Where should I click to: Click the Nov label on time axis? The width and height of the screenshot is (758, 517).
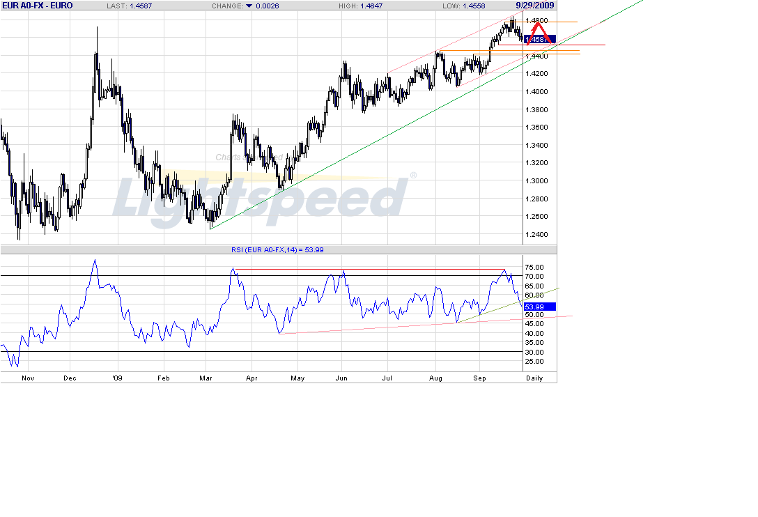pyautogui.click(x=28, y=378)
